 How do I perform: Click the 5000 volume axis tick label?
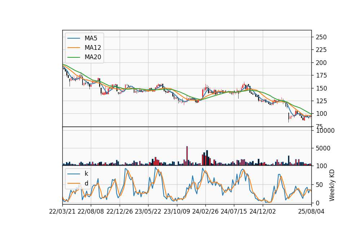pyautogui.click(x=323, y=148)
